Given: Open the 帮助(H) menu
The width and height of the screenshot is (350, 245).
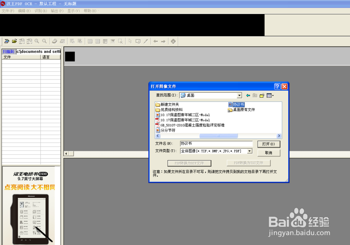Looking at the screenshot, I should (90, 11).
